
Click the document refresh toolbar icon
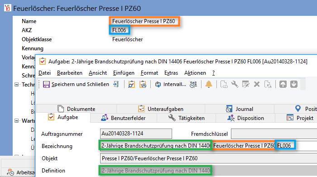pos(268,84)
